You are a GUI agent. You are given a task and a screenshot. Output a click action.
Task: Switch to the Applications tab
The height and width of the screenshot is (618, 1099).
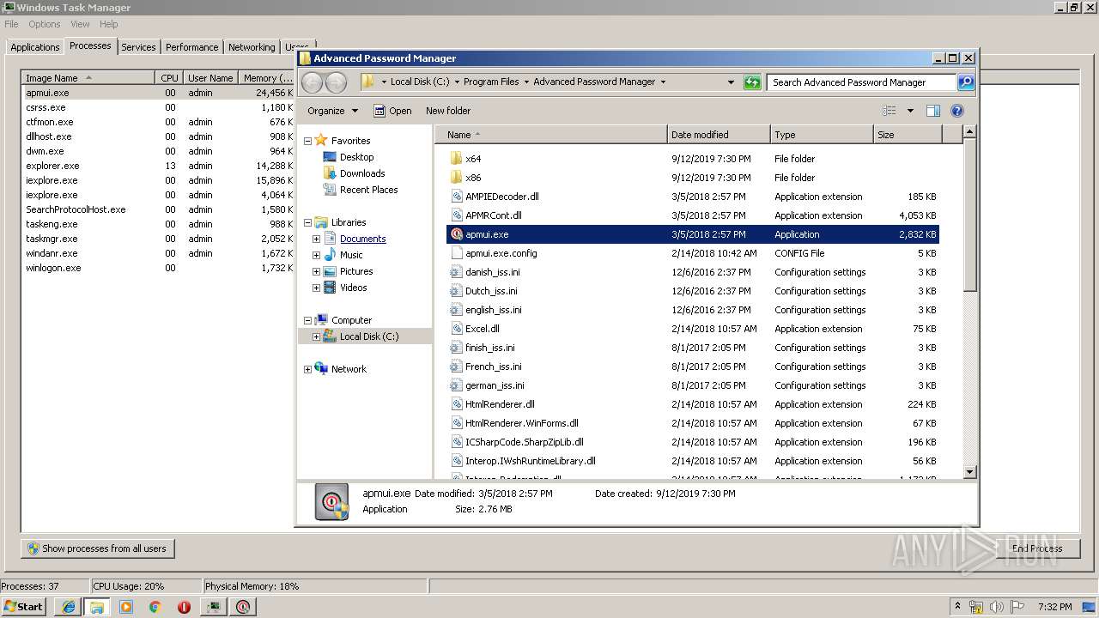pos(35,47)
